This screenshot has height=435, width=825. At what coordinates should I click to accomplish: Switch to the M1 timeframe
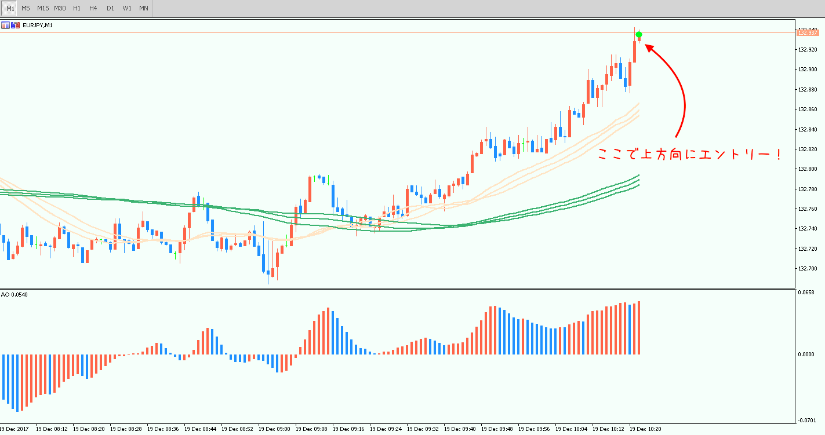click(x=10, y=8)
